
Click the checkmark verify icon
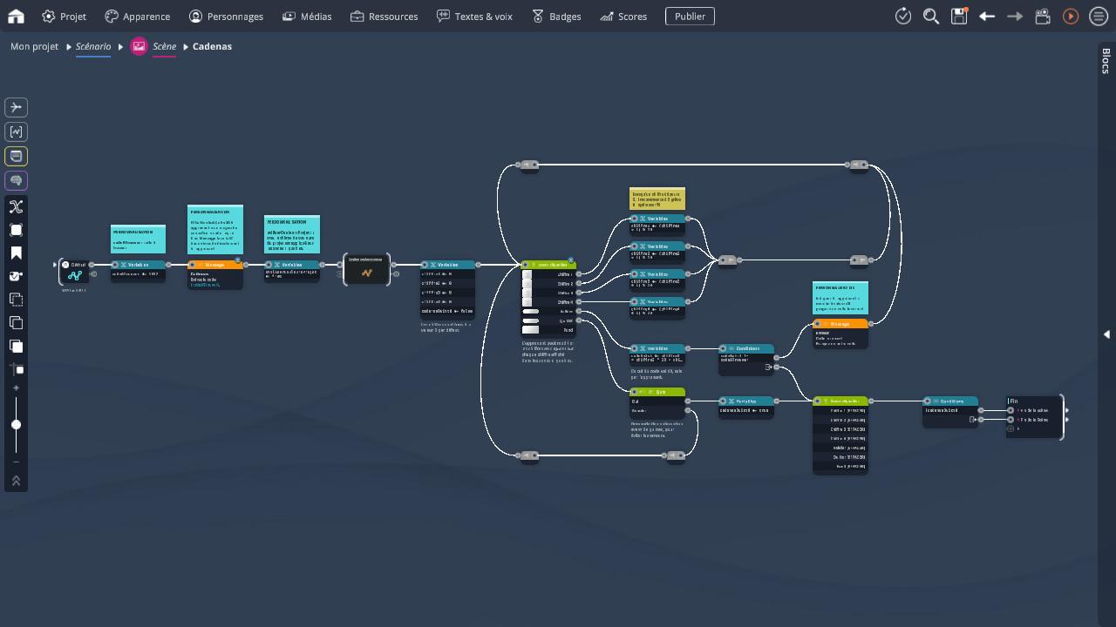[x=903, y=16]
